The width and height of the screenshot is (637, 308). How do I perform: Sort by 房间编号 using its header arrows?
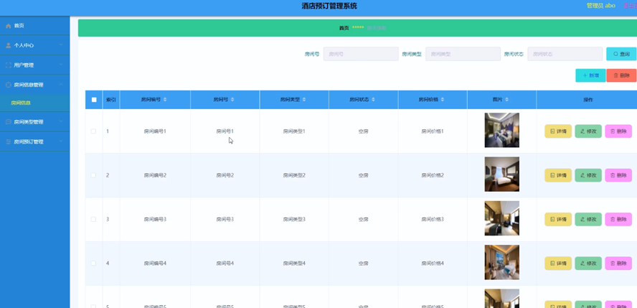tap(165, 100)
